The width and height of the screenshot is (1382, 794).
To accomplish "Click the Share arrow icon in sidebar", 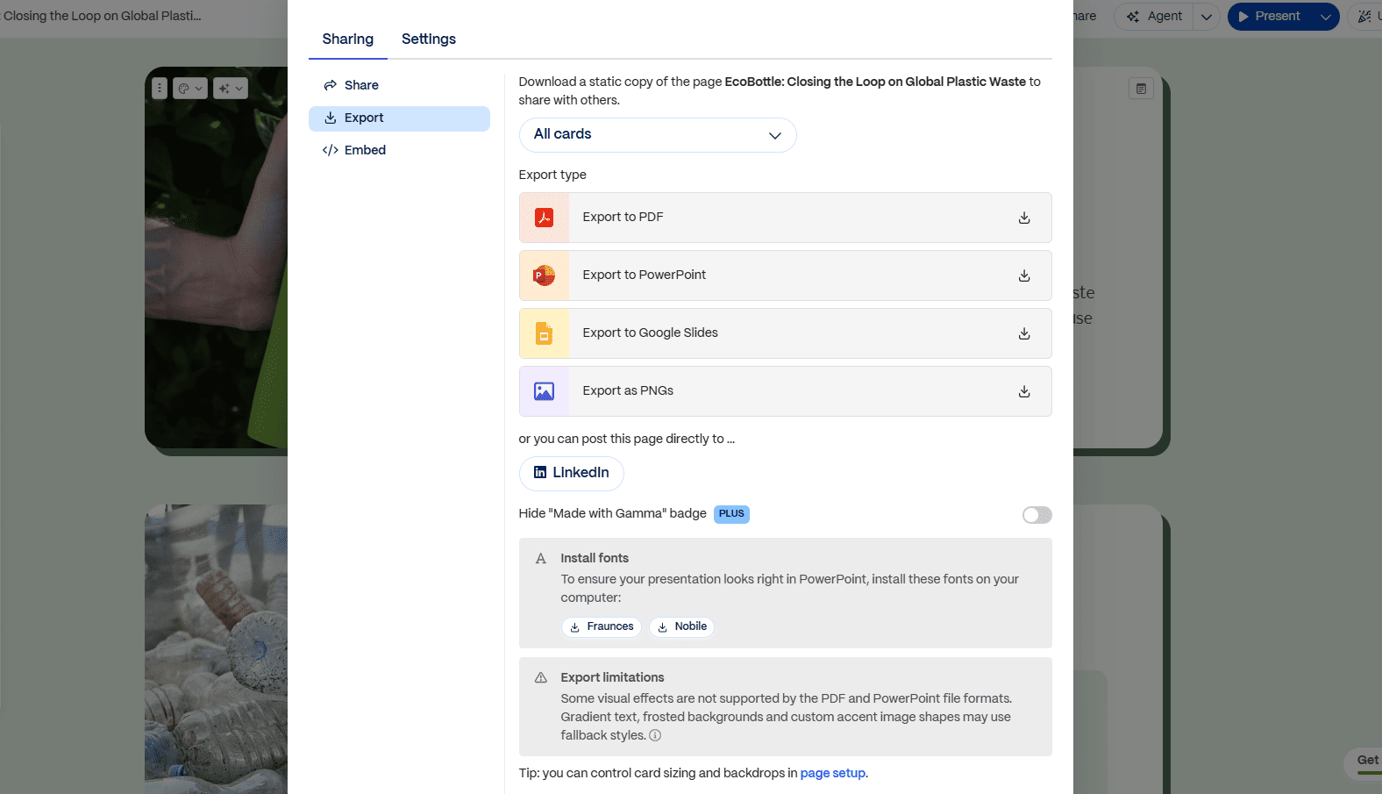I will tap(330, 85).
